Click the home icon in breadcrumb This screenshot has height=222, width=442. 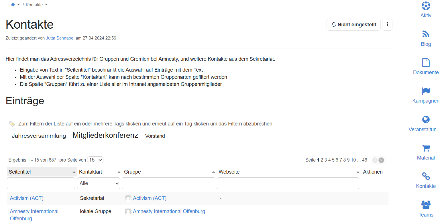tap(13, 5)
